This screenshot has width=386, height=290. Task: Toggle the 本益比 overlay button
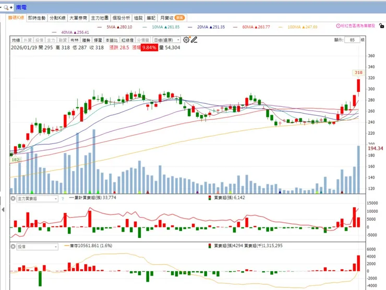(112, 40)
